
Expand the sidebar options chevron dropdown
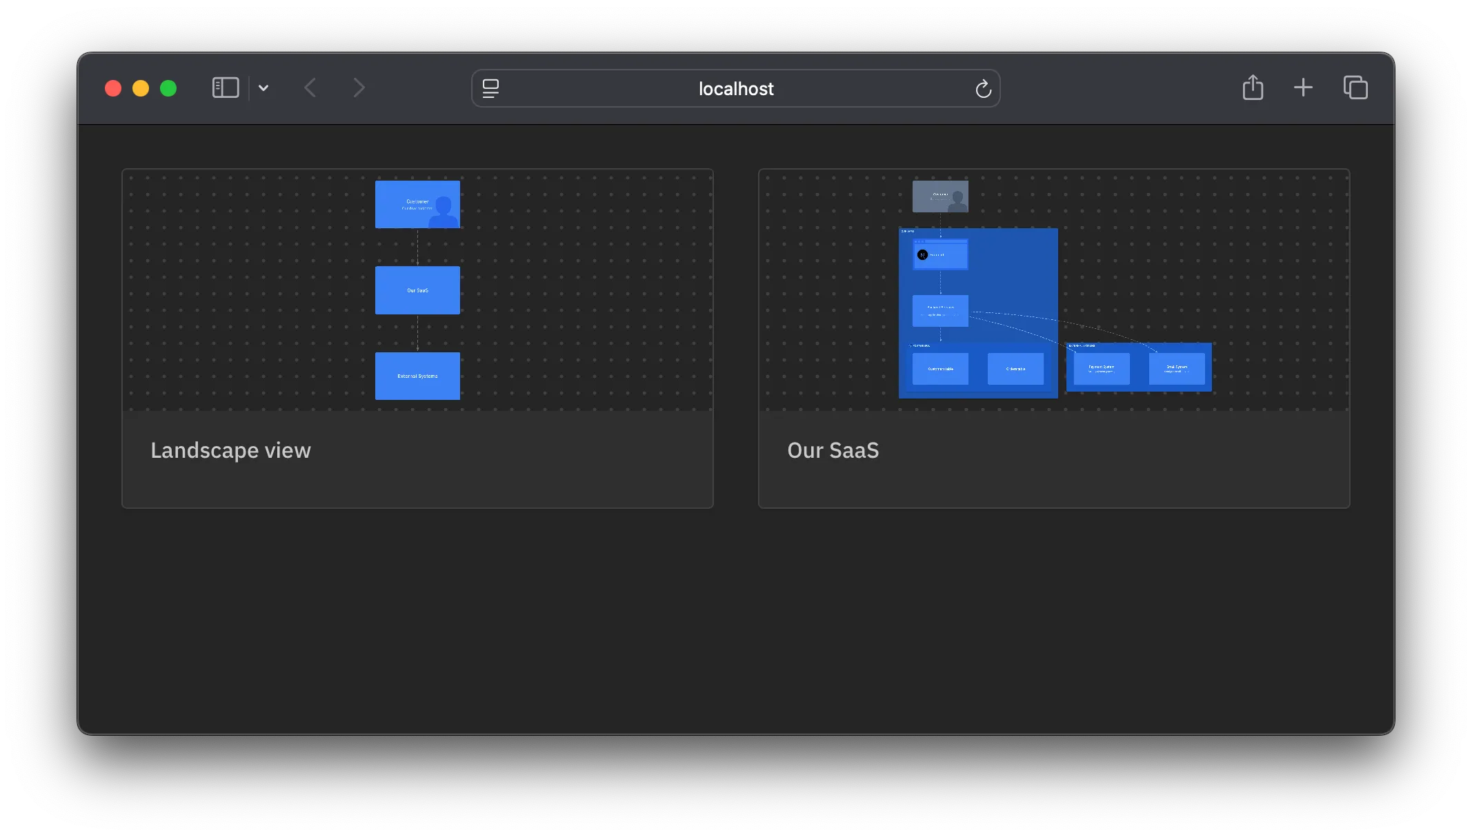[x=263, y=88]
